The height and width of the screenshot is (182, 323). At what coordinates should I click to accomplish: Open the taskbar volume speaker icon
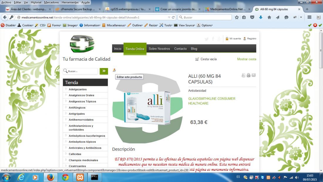tap(297, 178)
